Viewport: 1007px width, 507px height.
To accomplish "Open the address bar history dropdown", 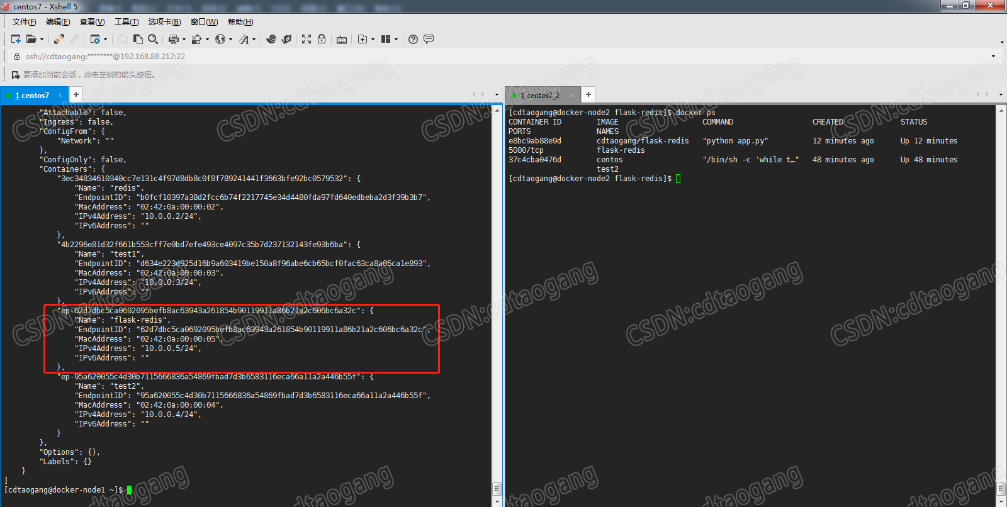I will [x=994, y=57].
